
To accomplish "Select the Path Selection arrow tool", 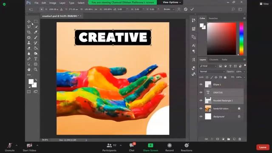I will click(29, 64).
